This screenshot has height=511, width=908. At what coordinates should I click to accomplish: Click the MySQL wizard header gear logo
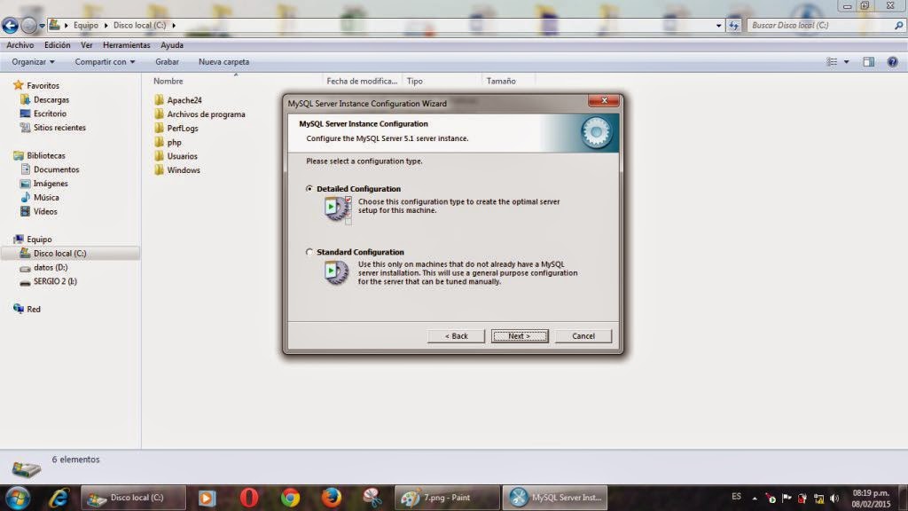pyautogui.click(x=596, y=133)
